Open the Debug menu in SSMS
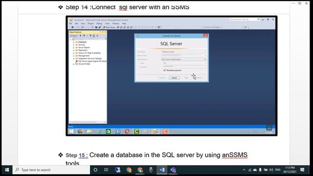This screenshot has width=313, height=176. pyautogui.click(x=99, y=23)
